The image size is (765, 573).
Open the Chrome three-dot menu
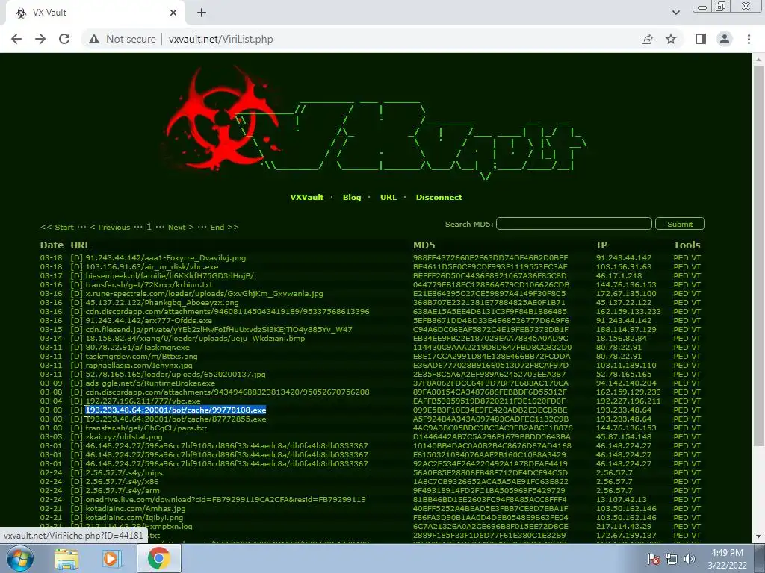pos(749,39)
